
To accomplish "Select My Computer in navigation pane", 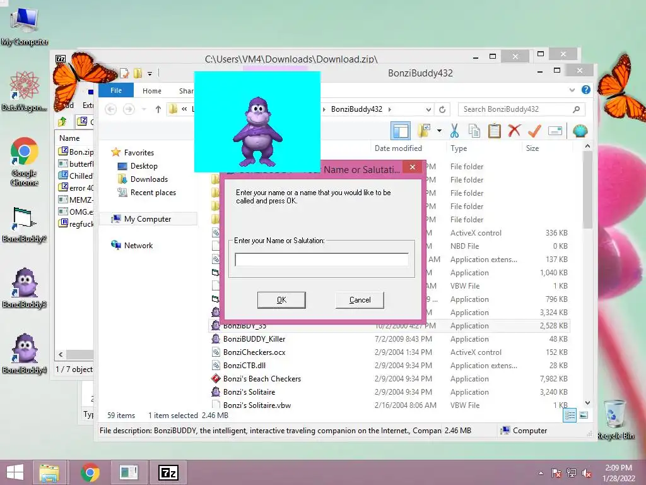I will 148,219.
